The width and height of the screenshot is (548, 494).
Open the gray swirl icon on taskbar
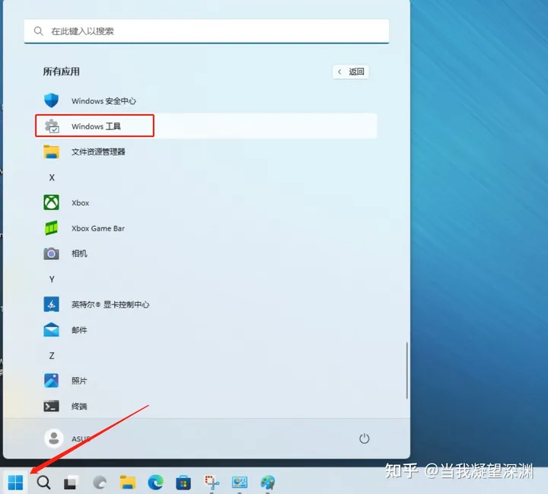[100, 483]
